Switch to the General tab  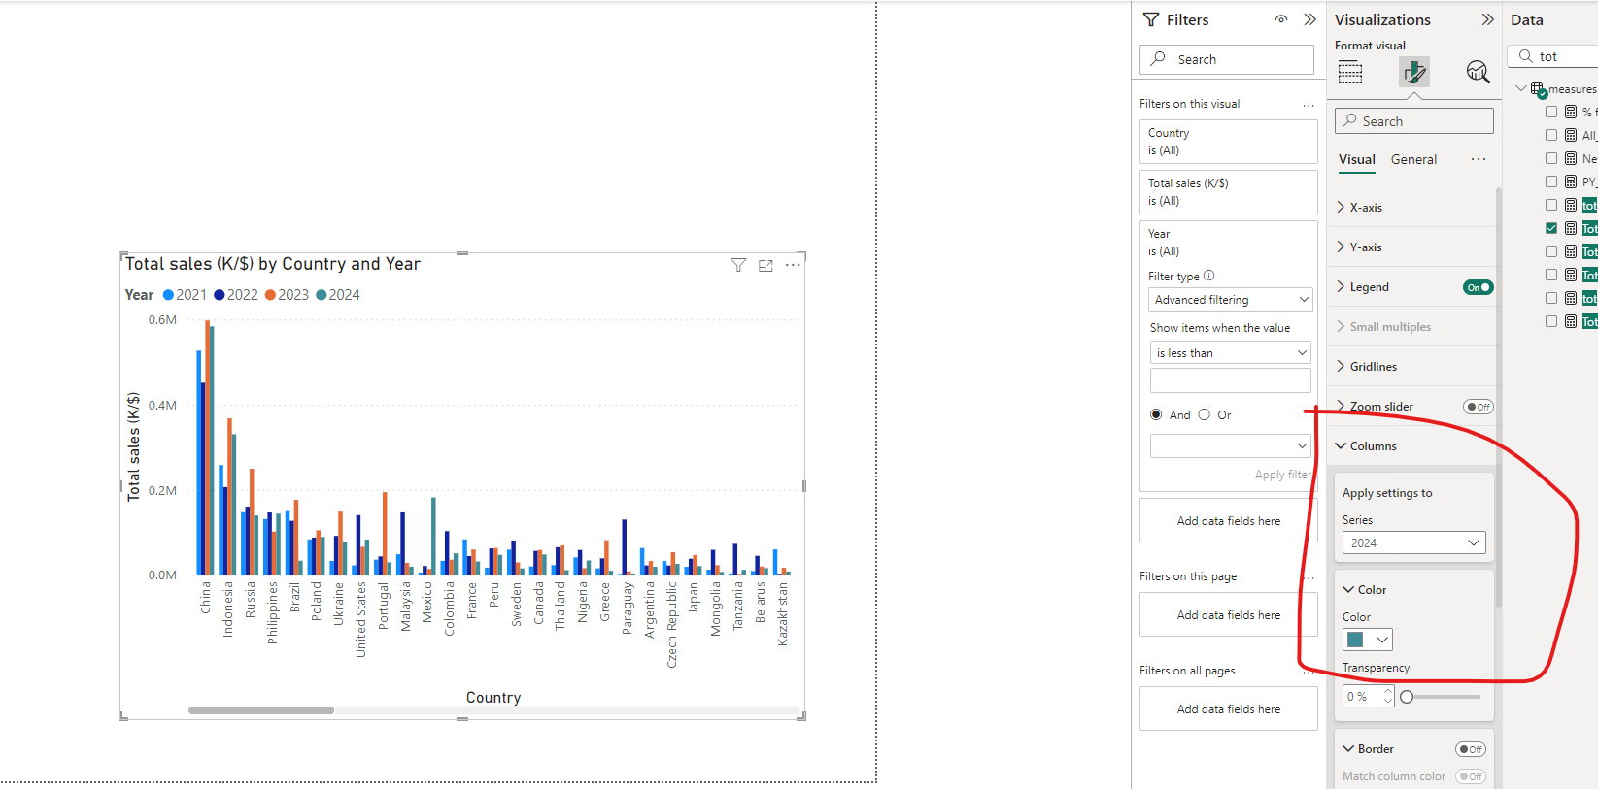1413,160
